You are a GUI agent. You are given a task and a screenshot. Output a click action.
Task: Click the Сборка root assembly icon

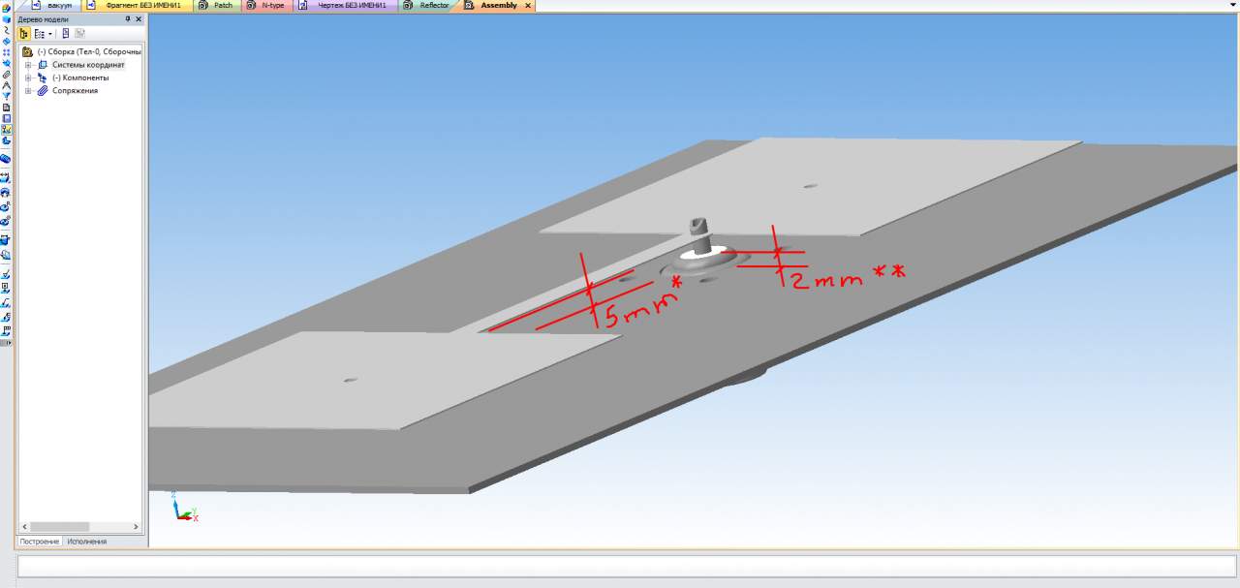tap(27, 51)
